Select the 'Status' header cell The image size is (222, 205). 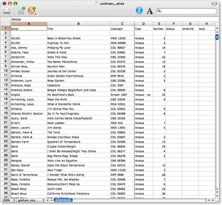click(174, 29)
